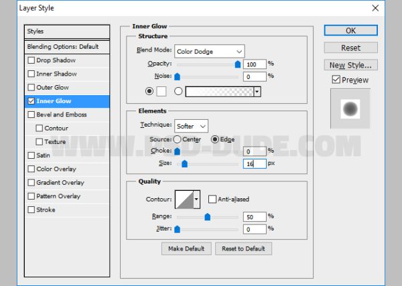Open the Bevel and Emboss settings
This screenshot has height=286, width=402.
(x=62, y=115)
